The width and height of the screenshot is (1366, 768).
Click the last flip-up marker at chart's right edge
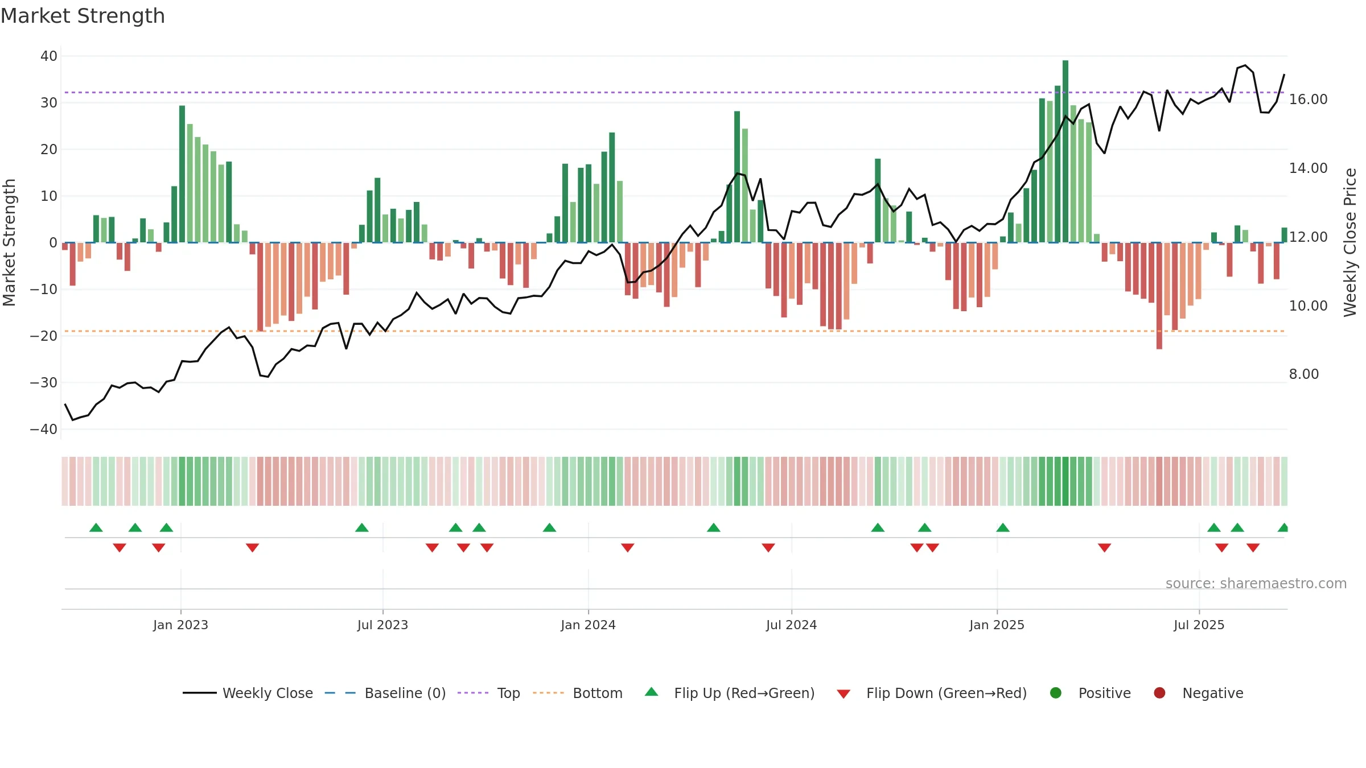tap(1283, 527)
